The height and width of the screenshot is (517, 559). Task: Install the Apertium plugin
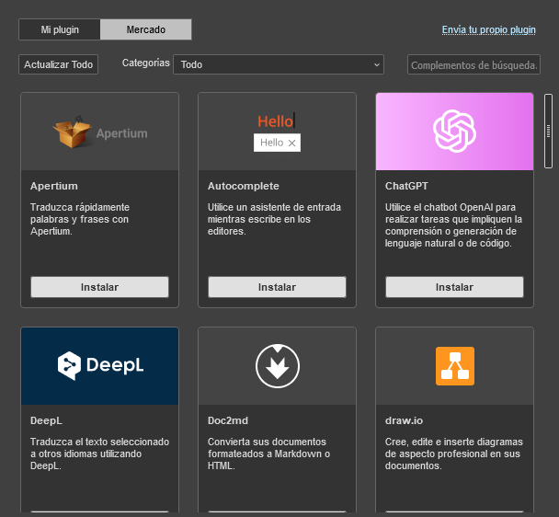click(x=99, y=287)
